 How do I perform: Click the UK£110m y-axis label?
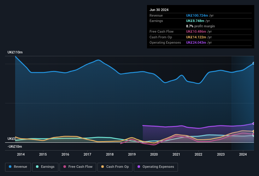click(15, 52)
